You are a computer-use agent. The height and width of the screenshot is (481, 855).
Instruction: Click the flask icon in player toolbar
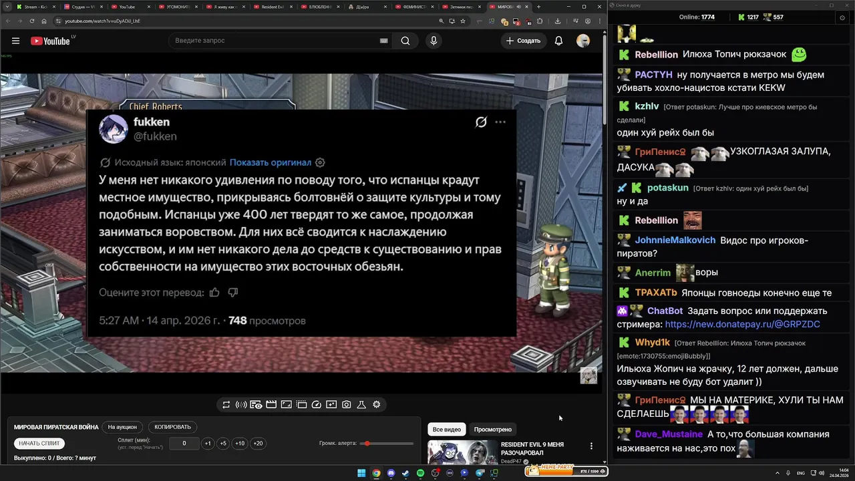point(361,404)
